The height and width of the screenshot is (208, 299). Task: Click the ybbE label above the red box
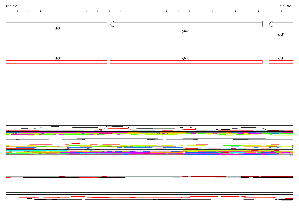(186, 59)
